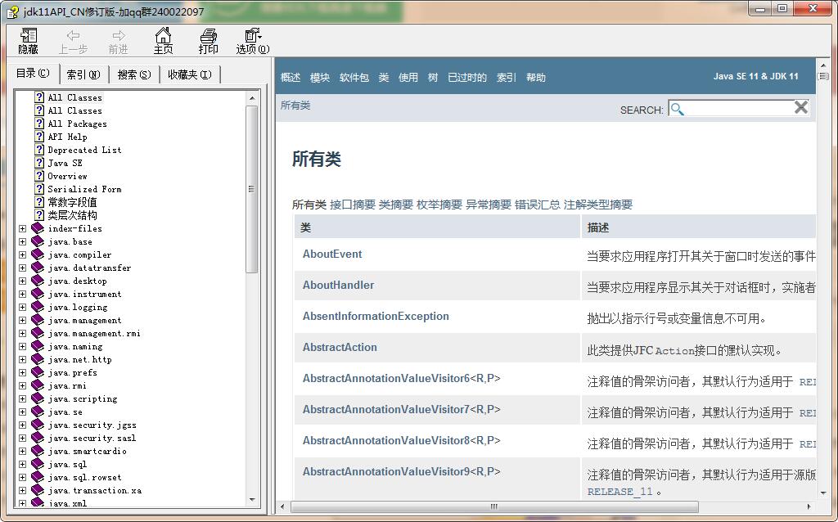
Task: Switch to the 目录 (Contents) tab
Action: 33,73
